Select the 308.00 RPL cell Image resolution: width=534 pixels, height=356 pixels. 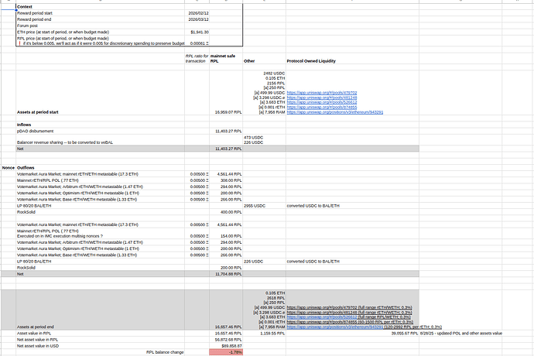coord(226,180)
